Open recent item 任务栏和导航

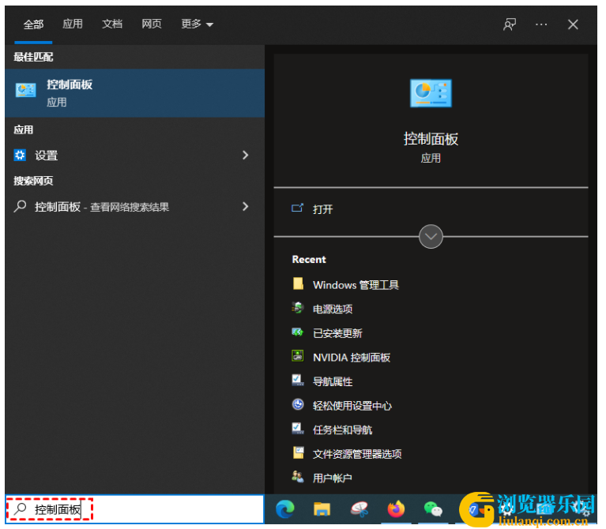pos(342,430)
